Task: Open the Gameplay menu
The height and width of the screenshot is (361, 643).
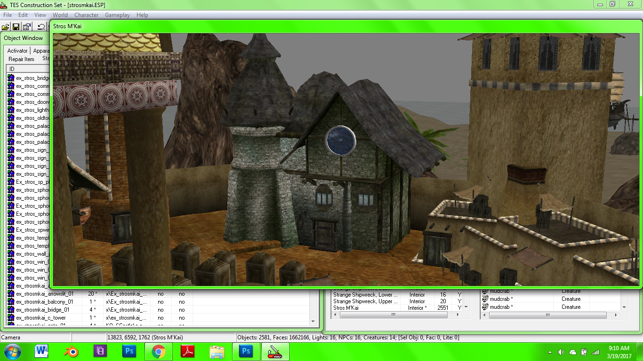Action: pos(117,15)
